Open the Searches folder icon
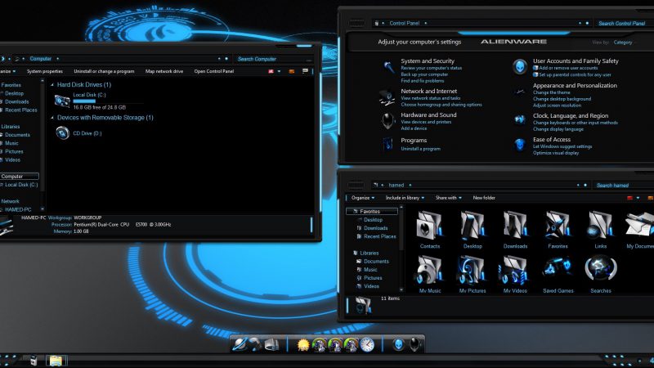The width and height of the screenshot is (654, 368). point(601,271)
